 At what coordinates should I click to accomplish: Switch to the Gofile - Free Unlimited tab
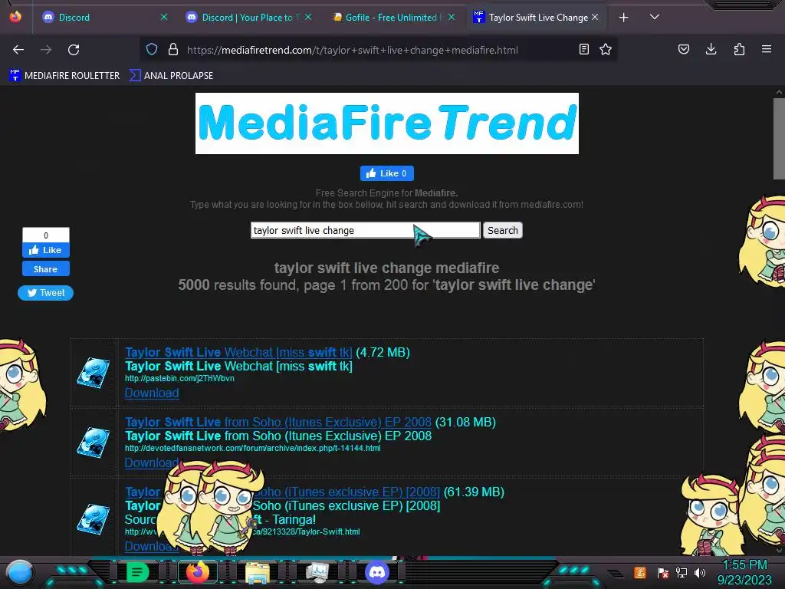click(392, 18)
